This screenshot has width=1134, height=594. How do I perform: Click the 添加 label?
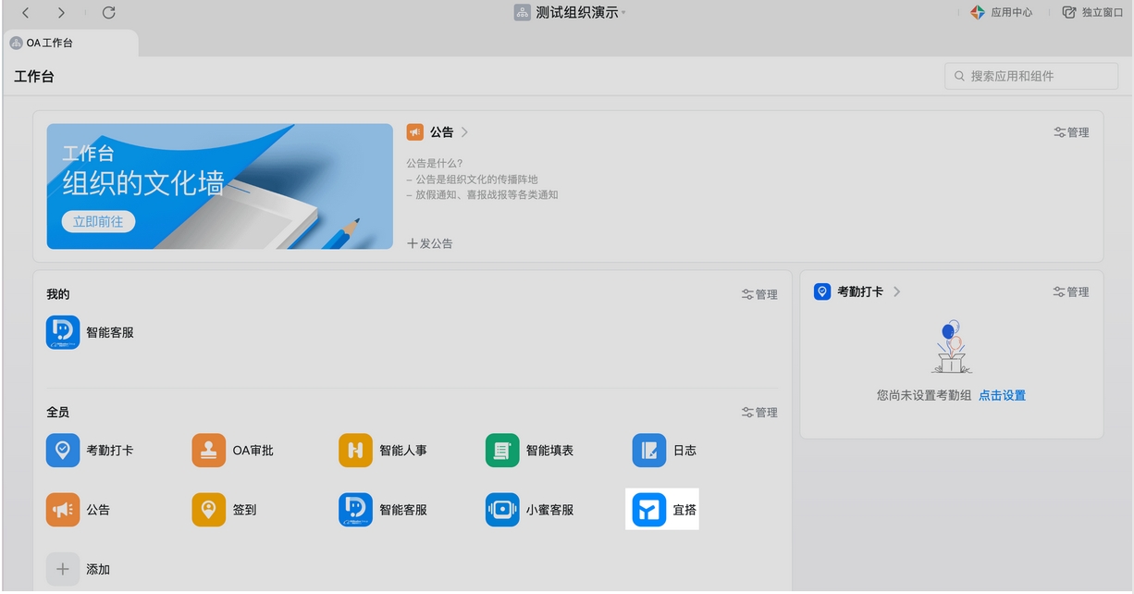coord(98,569)
